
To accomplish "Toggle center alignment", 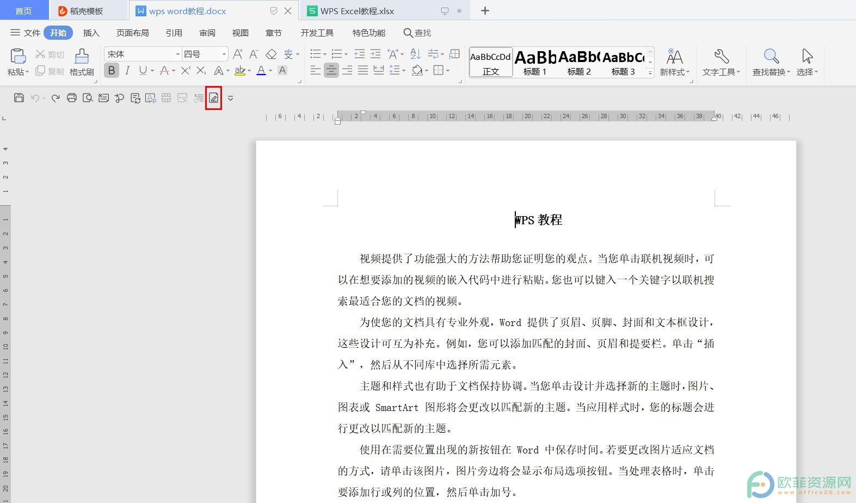I will 331,70.
